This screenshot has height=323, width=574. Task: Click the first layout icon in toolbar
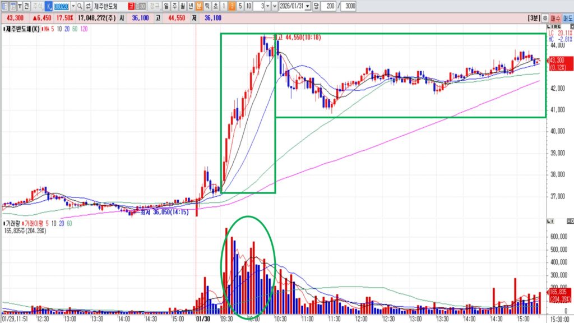[5, 6]
